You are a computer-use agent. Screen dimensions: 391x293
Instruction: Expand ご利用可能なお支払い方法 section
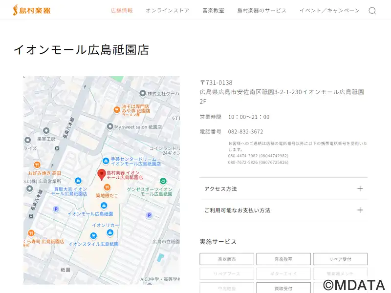(x=283, y=210)
